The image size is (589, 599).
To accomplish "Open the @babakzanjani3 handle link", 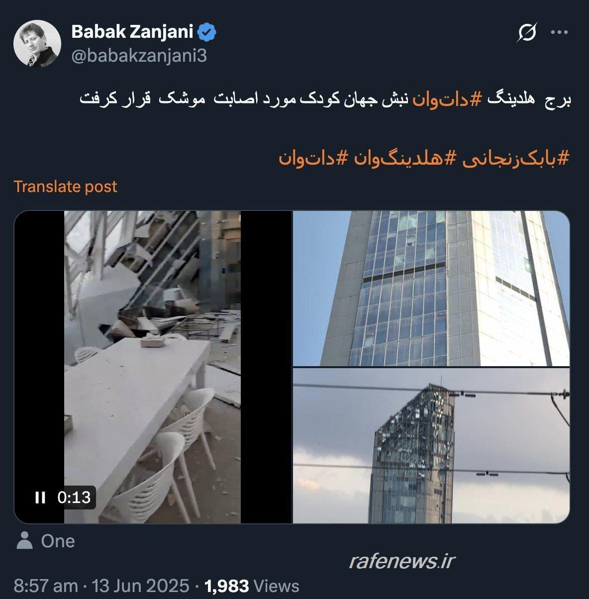I will point(139,56).
